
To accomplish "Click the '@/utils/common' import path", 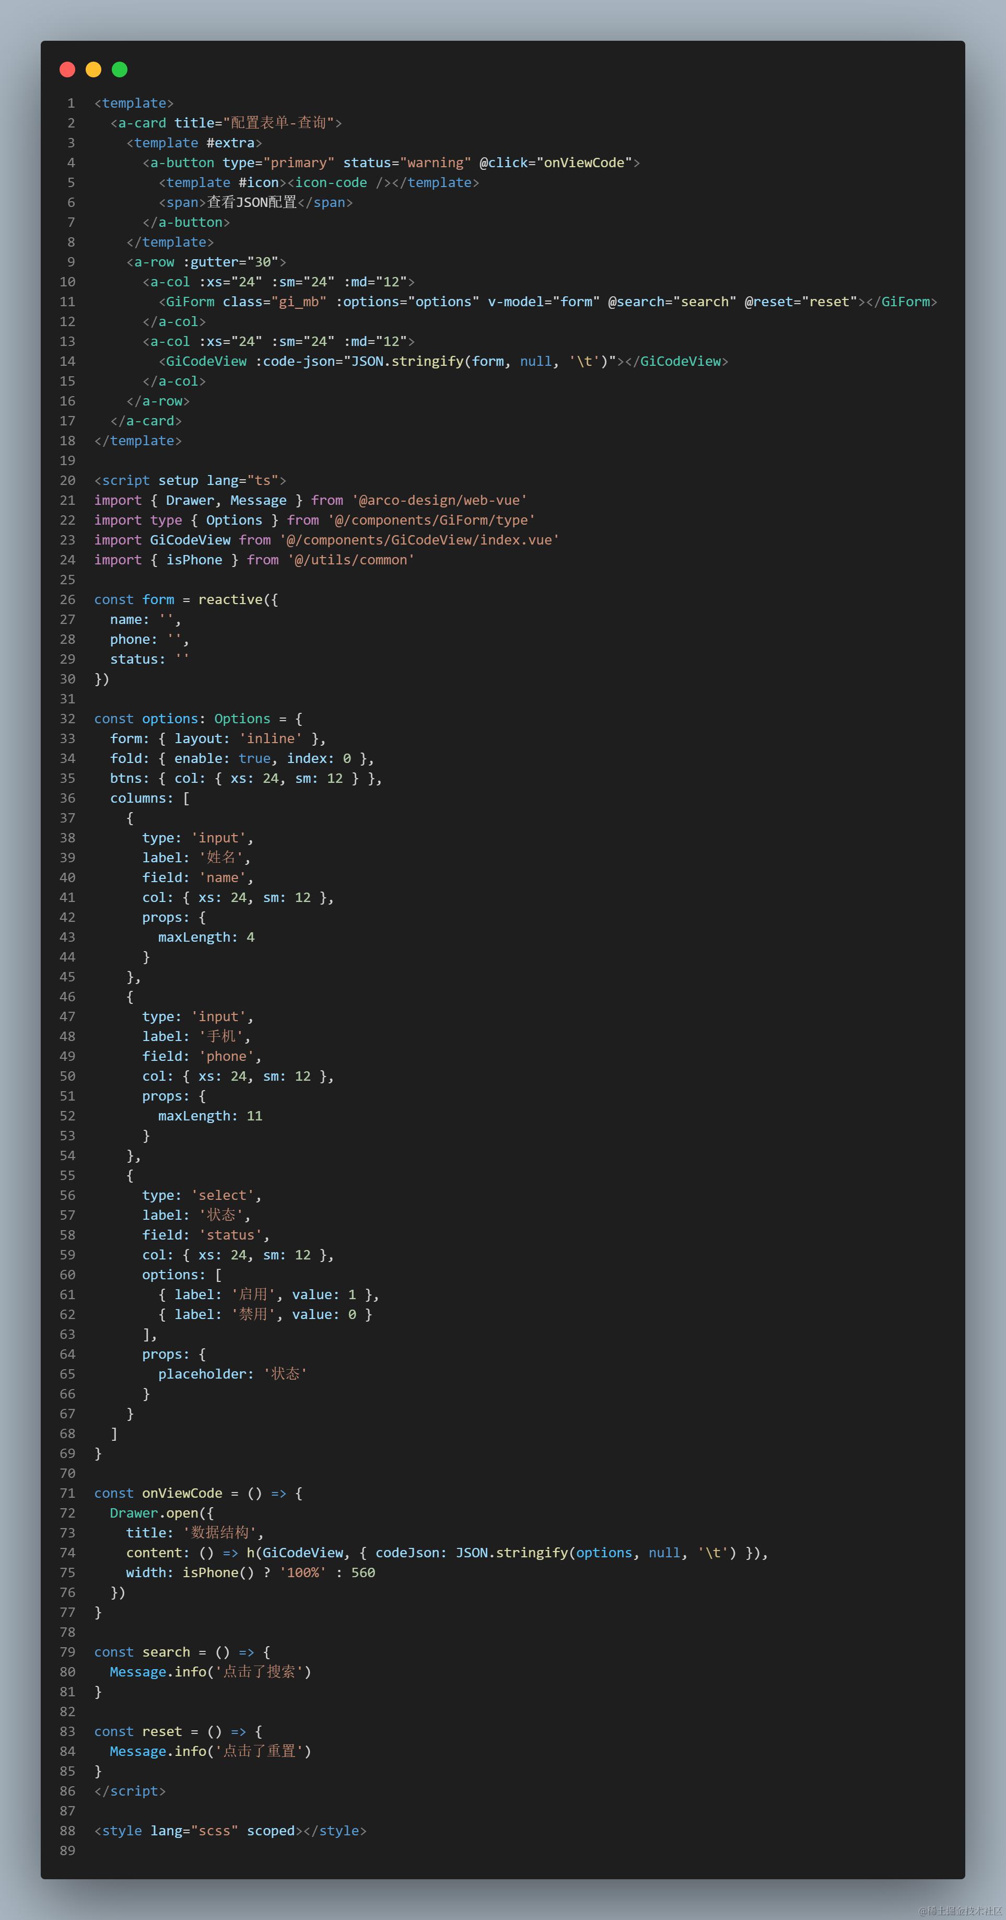I will (x=351, y=560).
